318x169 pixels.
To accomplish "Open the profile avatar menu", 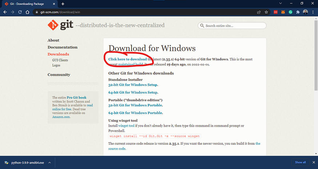I will coord(305,12).
